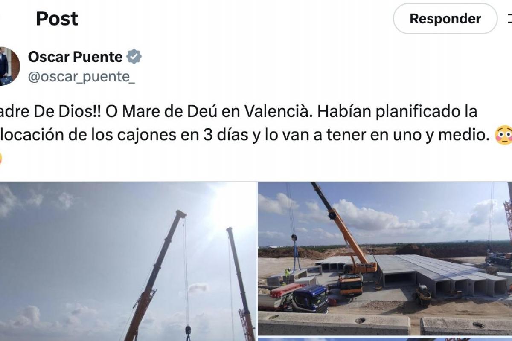Click the blue verified badge icon

[134, 56]
